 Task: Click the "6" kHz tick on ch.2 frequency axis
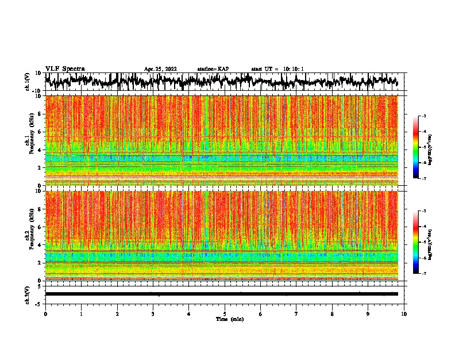[x=40, y=227]
